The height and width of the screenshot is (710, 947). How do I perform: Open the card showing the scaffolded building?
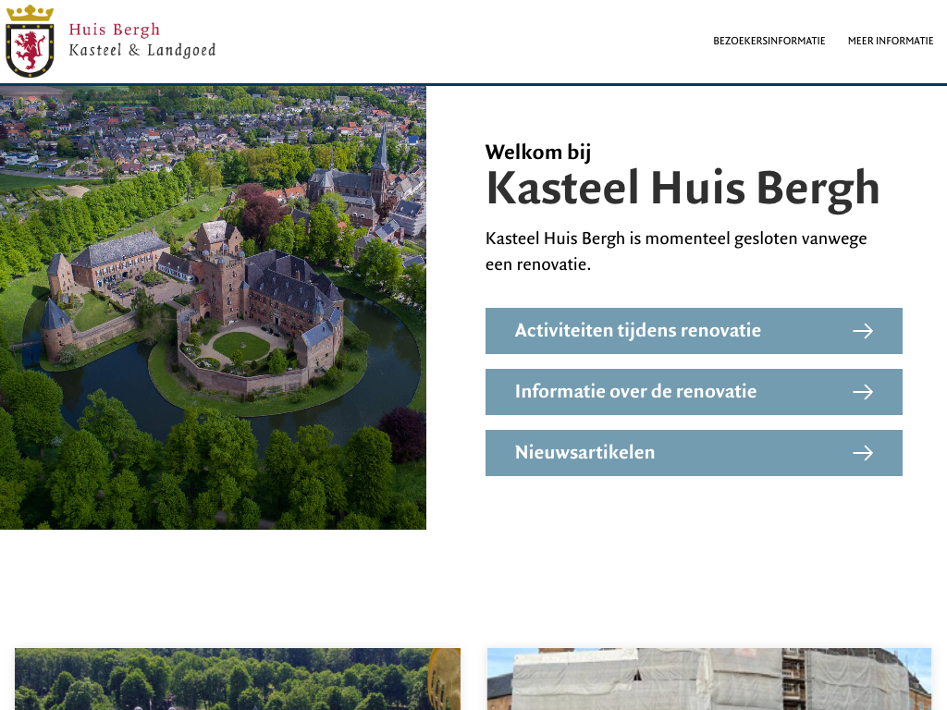(708, 679)
